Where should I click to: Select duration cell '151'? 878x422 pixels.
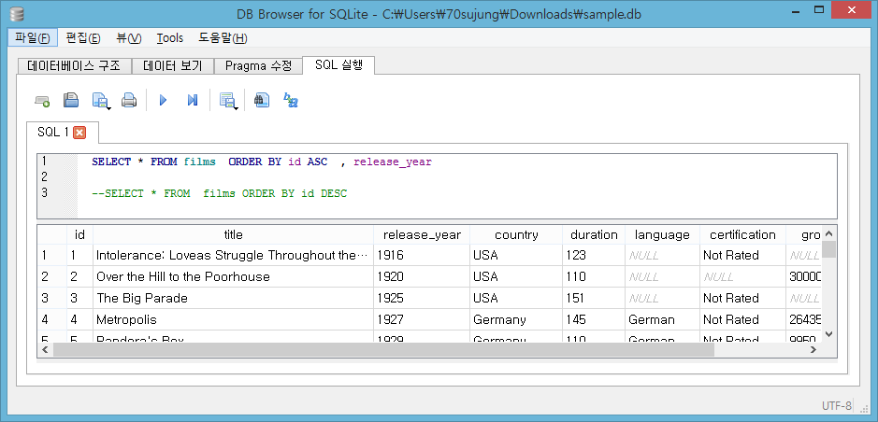click(594, 299)
